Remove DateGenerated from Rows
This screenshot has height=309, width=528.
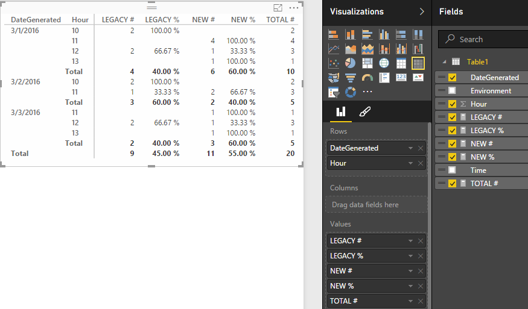pos(421,148)
